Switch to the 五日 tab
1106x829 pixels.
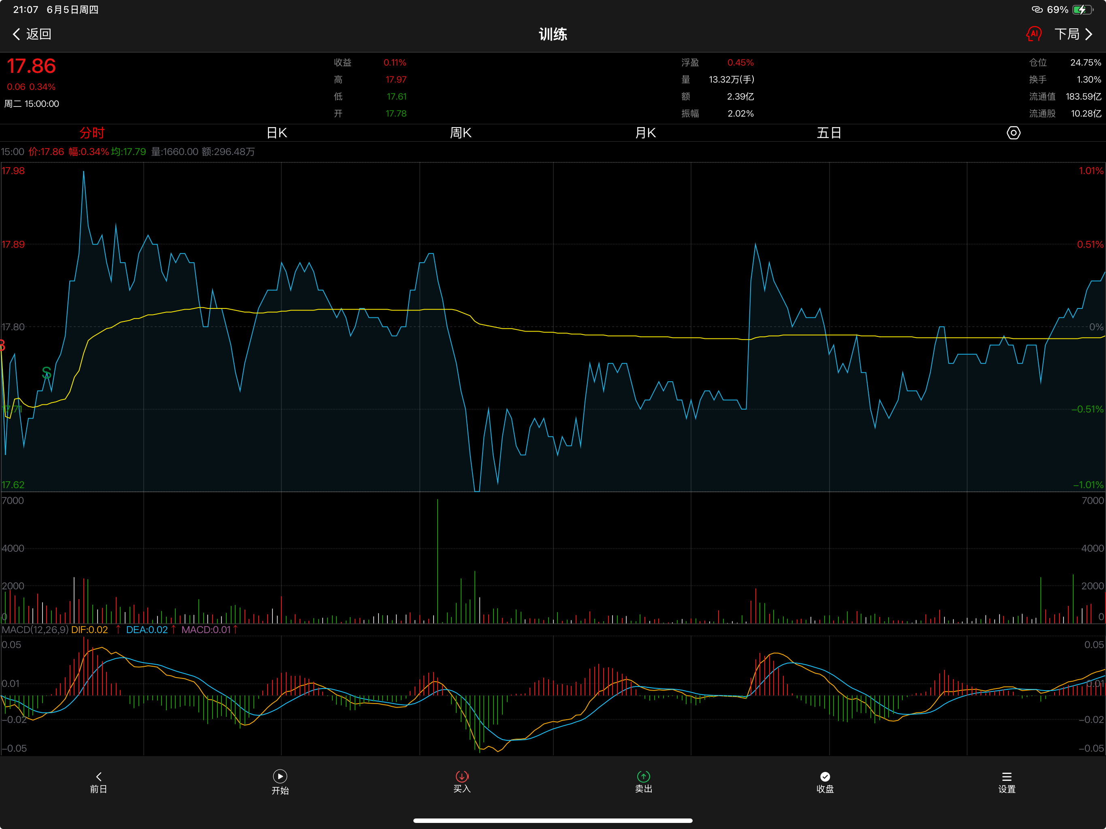pyautogui.click(x=829, y=133)
